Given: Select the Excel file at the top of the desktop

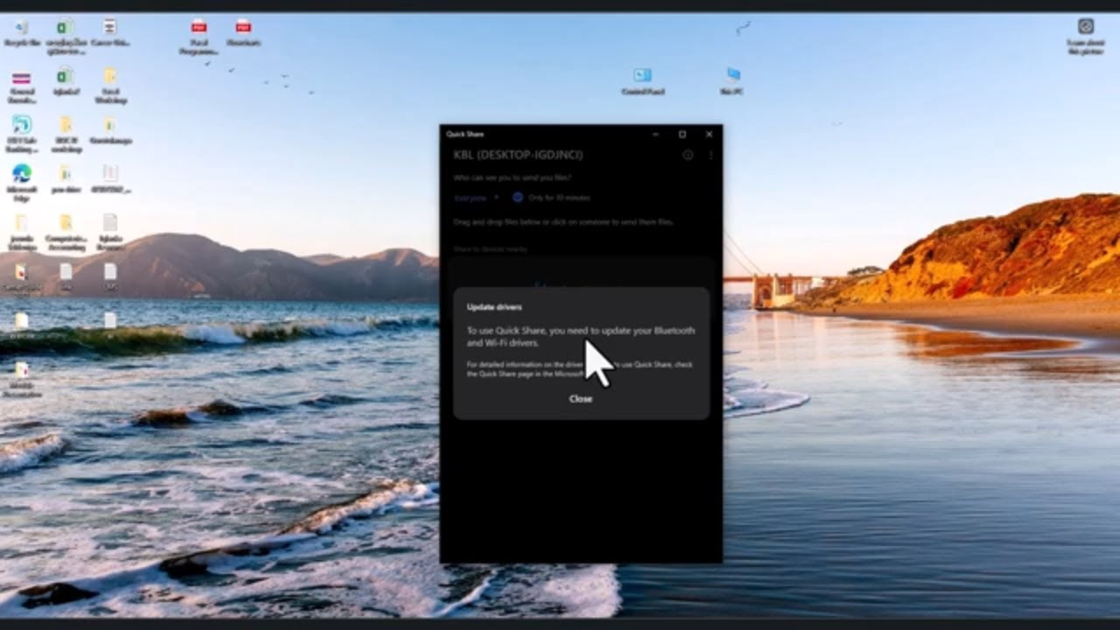Looking at the screenshot, I should click(x=66, y=37).
